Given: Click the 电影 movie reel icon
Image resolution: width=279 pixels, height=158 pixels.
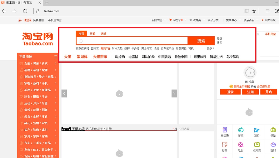Looking at the screenshot, I should tap(241, 145).
